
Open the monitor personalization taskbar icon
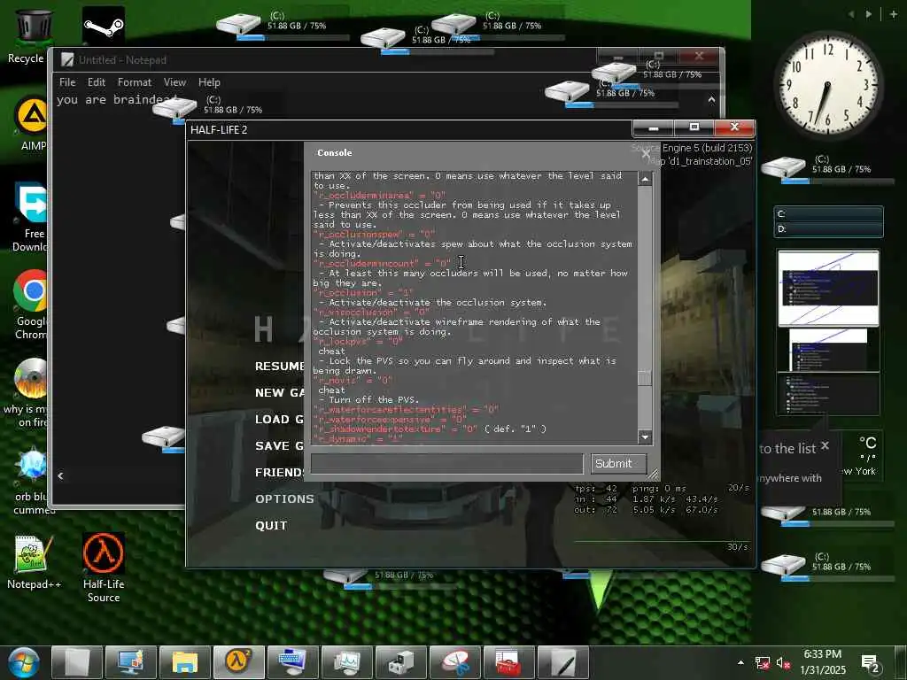(x=131, y=662)
